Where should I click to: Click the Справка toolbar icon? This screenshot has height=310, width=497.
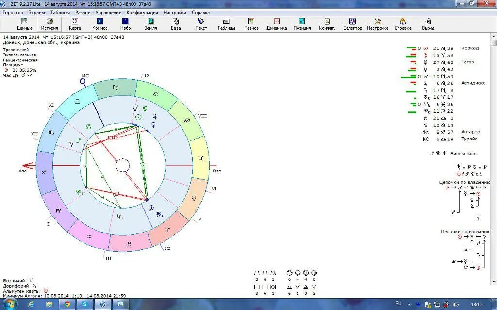pyautogui.click(x=403, y=24)
